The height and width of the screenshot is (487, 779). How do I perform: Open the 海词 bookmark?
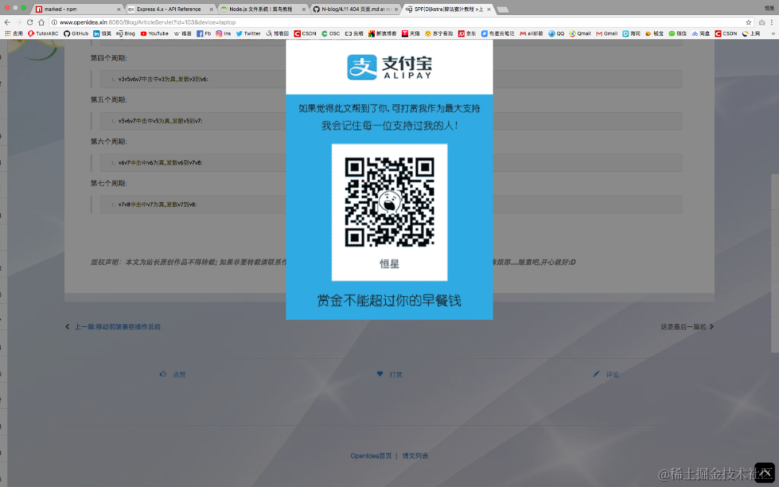pyautogui.click(x=631, y=34)
